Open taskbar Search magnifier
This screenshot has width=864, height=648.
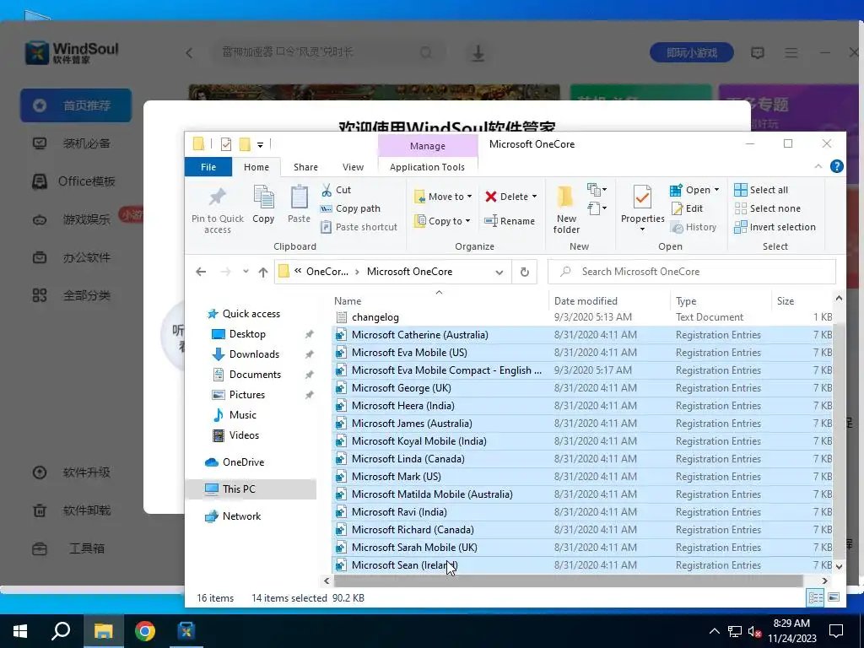click(x=61, y=631)
